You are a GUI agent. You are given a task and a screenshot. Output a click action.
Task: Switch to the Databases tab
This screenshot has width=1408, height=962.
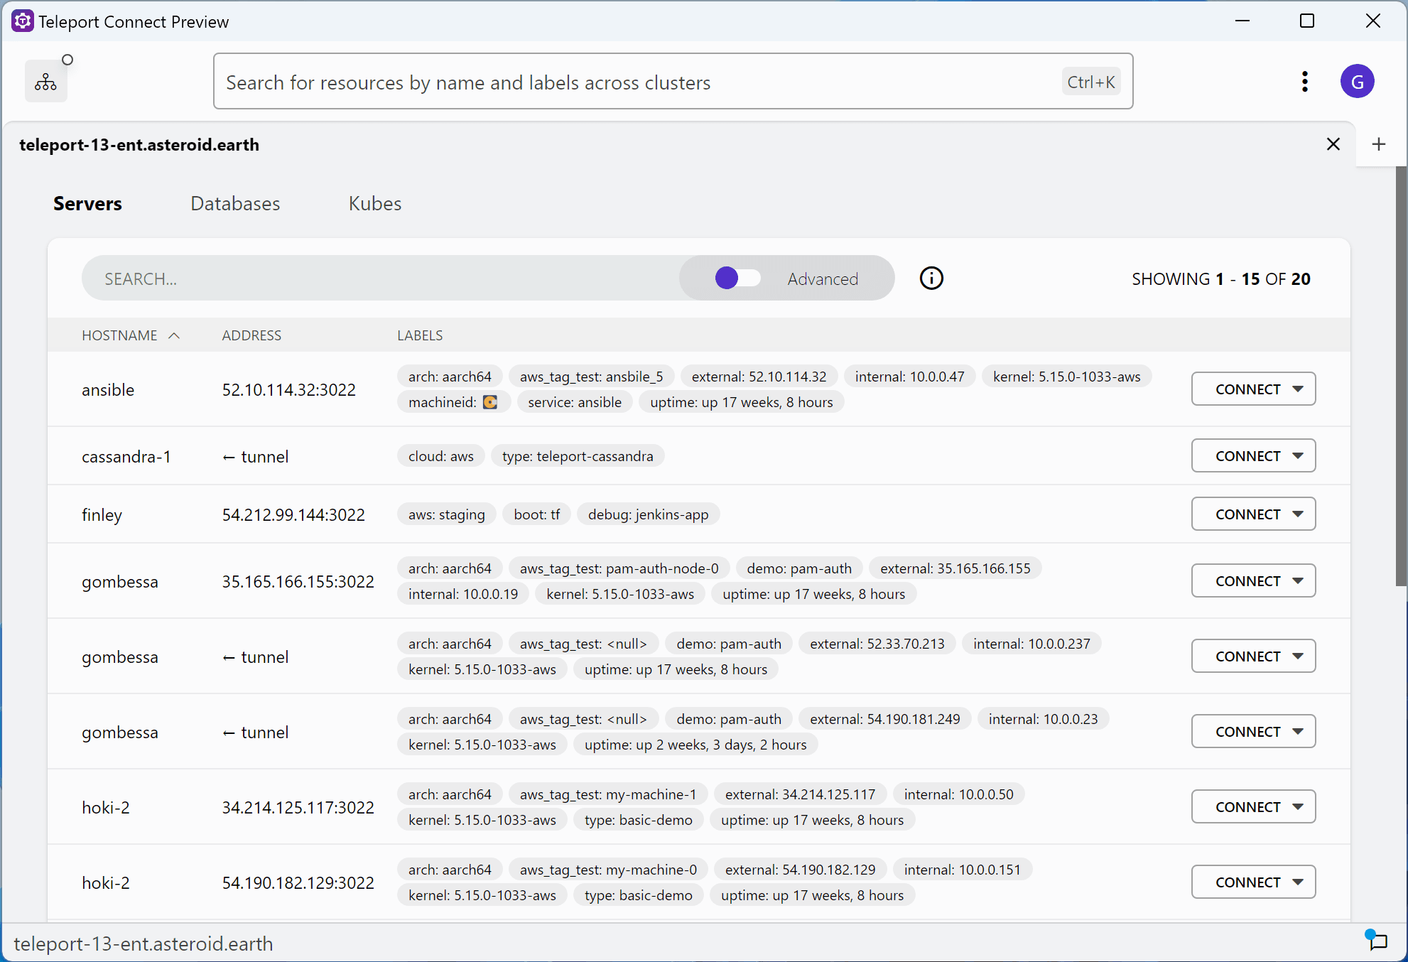pyautogui.click(x=235, y=204)
